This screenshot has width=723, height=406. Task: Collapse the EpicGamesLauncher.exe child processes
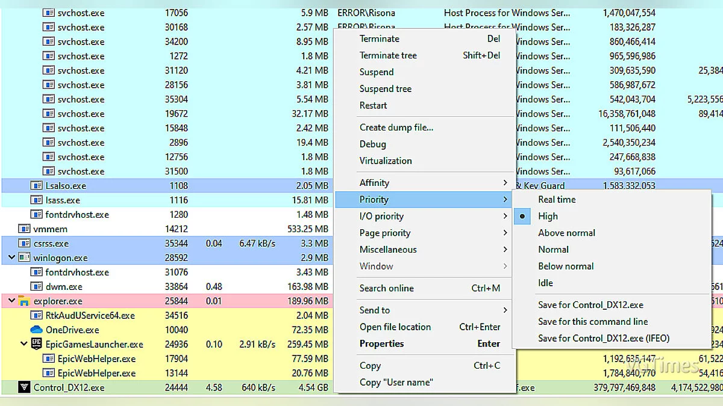point(23,344)
